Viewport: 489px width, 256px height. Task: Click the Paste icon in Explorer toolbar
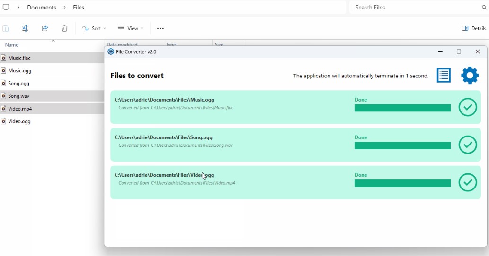(x=6, y=28)
